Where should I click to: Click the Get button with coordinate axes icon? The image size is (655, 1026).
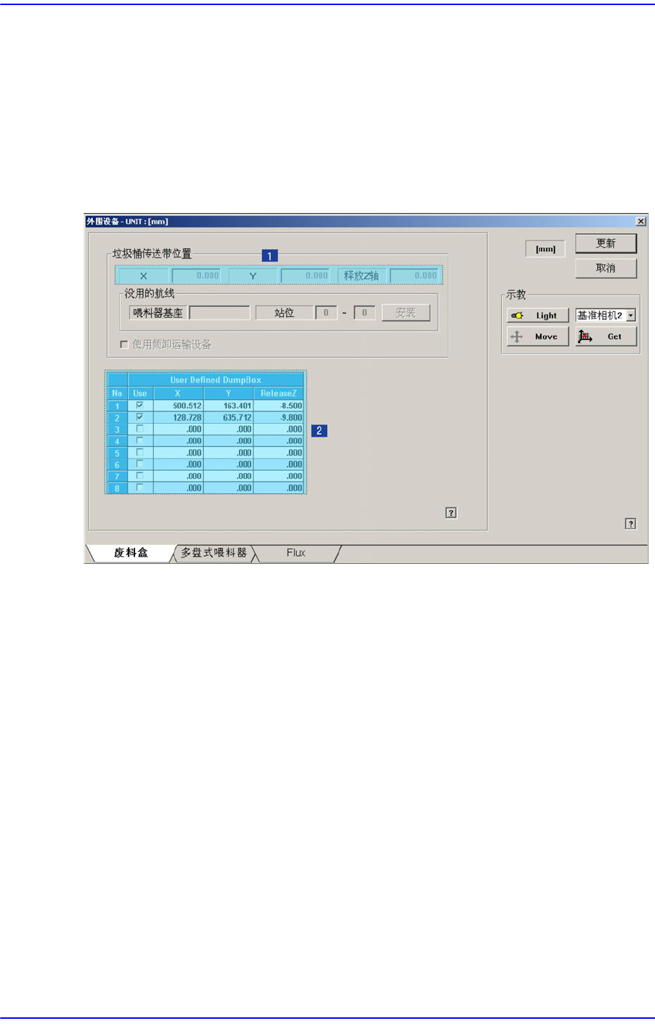click(x=606, y=336)
